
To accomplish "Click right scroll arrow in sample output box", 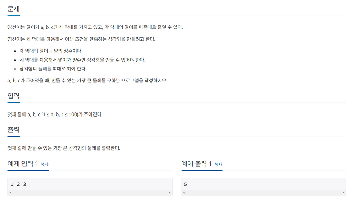I will tap(343, 192).
